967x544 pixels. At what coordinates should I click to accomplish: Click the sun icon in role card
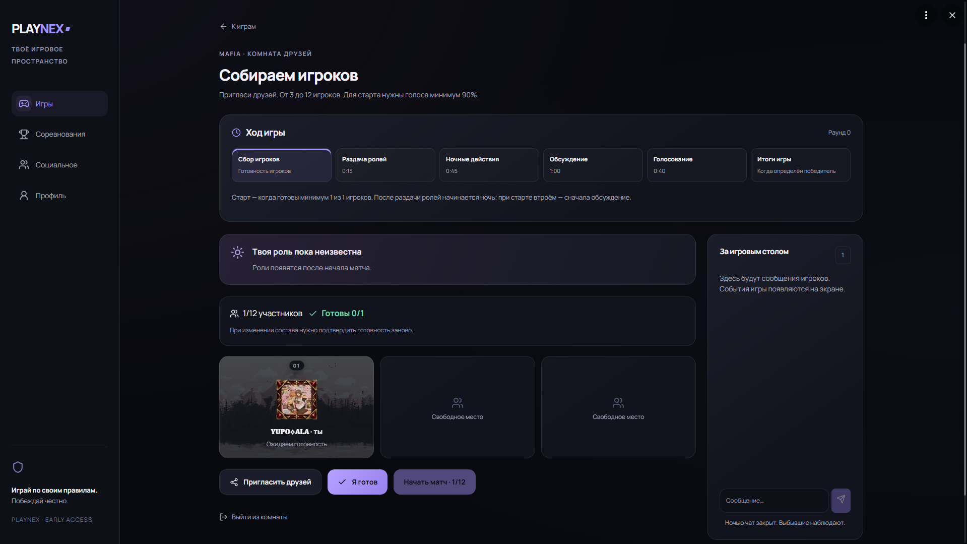point(237,252)
